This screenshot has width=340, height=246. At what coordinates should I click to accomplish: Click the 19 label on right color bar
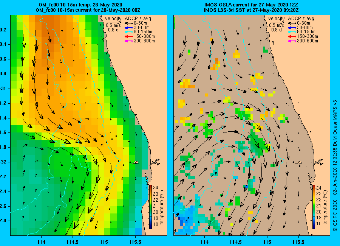tap(319, 218)
